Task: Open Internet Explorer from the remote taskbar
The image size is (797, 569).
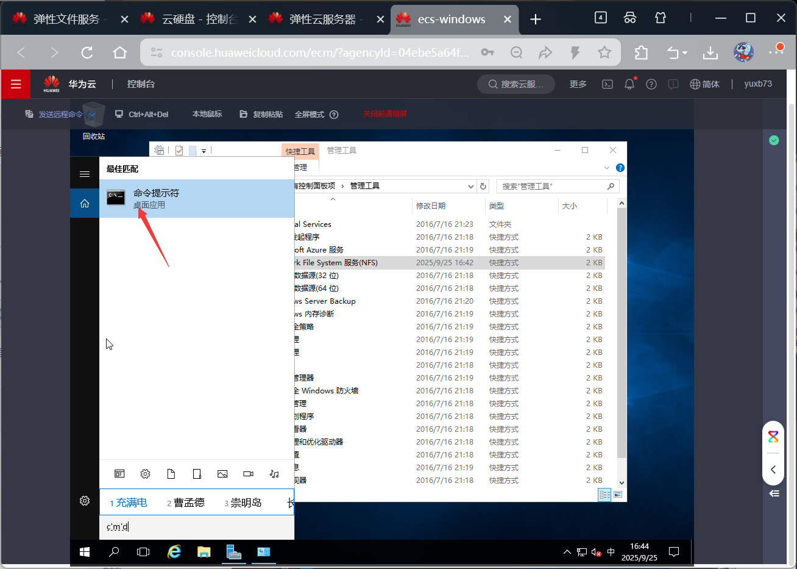Action: [174, 552]
